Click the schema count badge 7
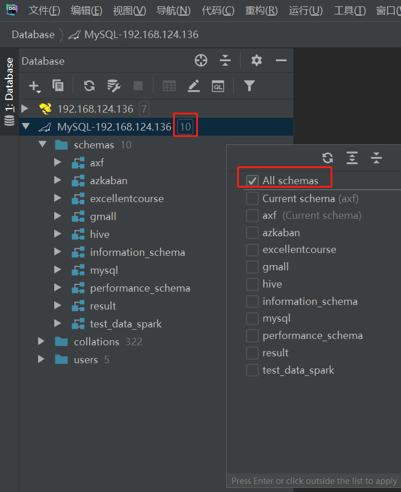This screenshot has width=401, height=492. pos(144,109)
